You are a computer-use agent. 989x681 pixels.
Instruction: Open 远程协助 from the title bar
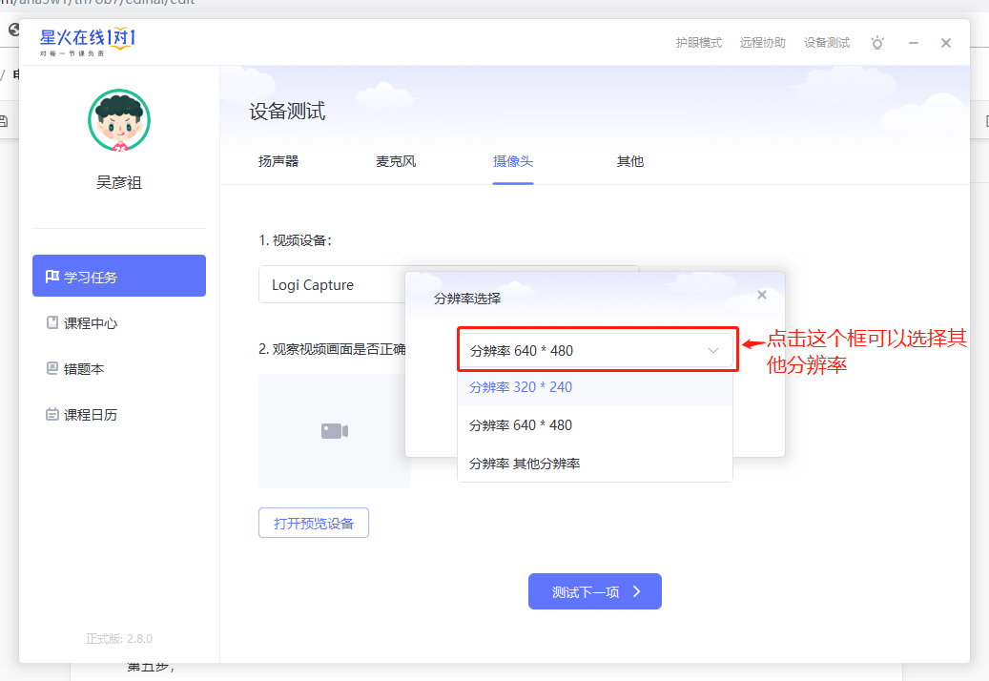pyautogui.click(x=763, y=43)
